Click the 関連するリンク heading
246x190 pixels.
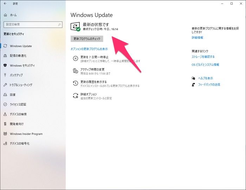pos(200,51)
